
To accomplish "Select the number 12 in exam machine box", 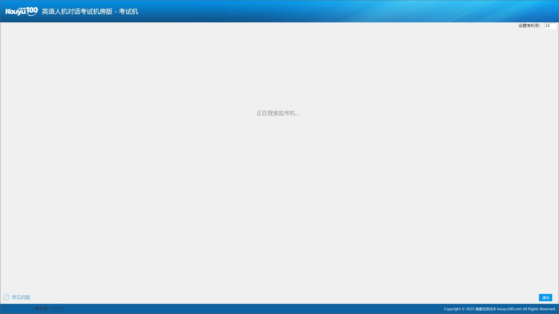I will tap(548, 26).
